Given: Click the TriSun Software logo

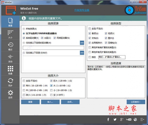Looking at the screenshot, I should tap(135, 10).
